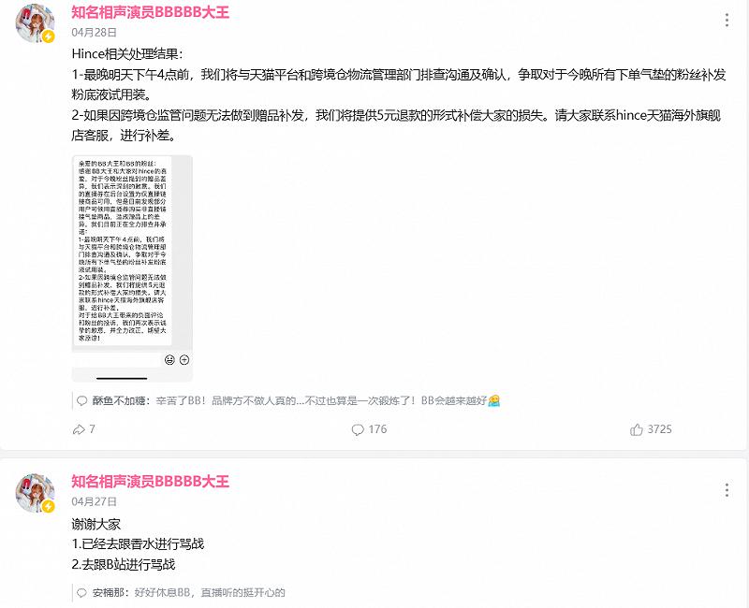This screenshot has height=608, width=749.
Task: Click the second post's profile avatar
Action: pos(35,493)
